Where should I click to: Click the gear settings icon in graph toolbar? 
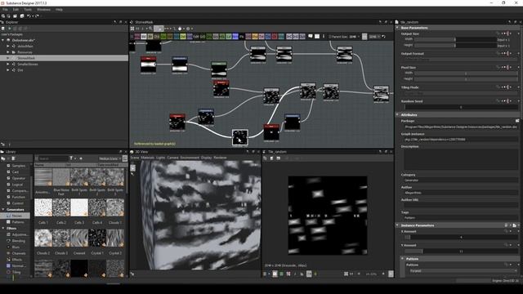click(188, 29)
